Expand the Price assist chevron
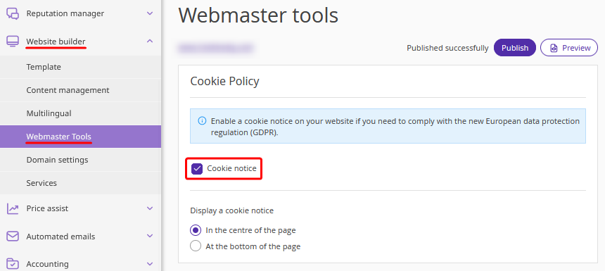 click(150, 208)
